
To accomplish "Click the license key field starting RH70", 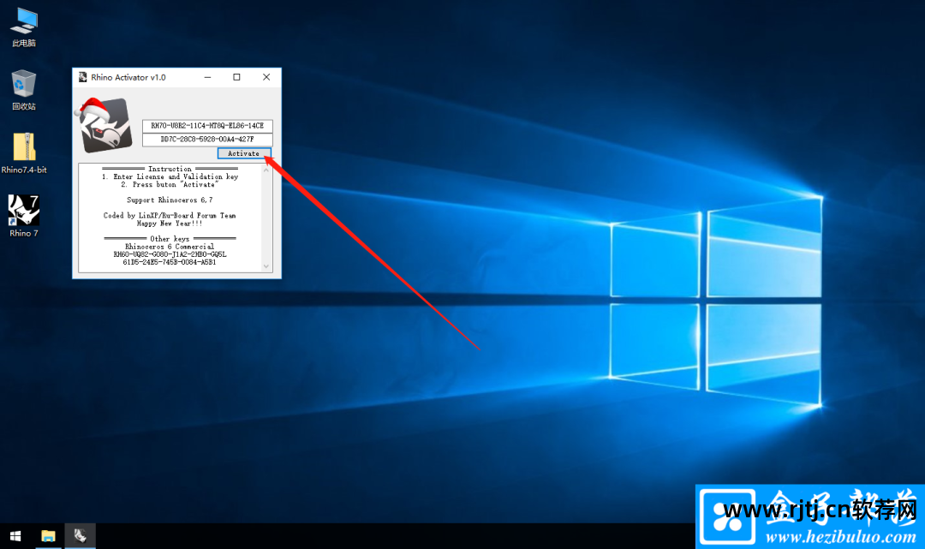I will point(207,126).
